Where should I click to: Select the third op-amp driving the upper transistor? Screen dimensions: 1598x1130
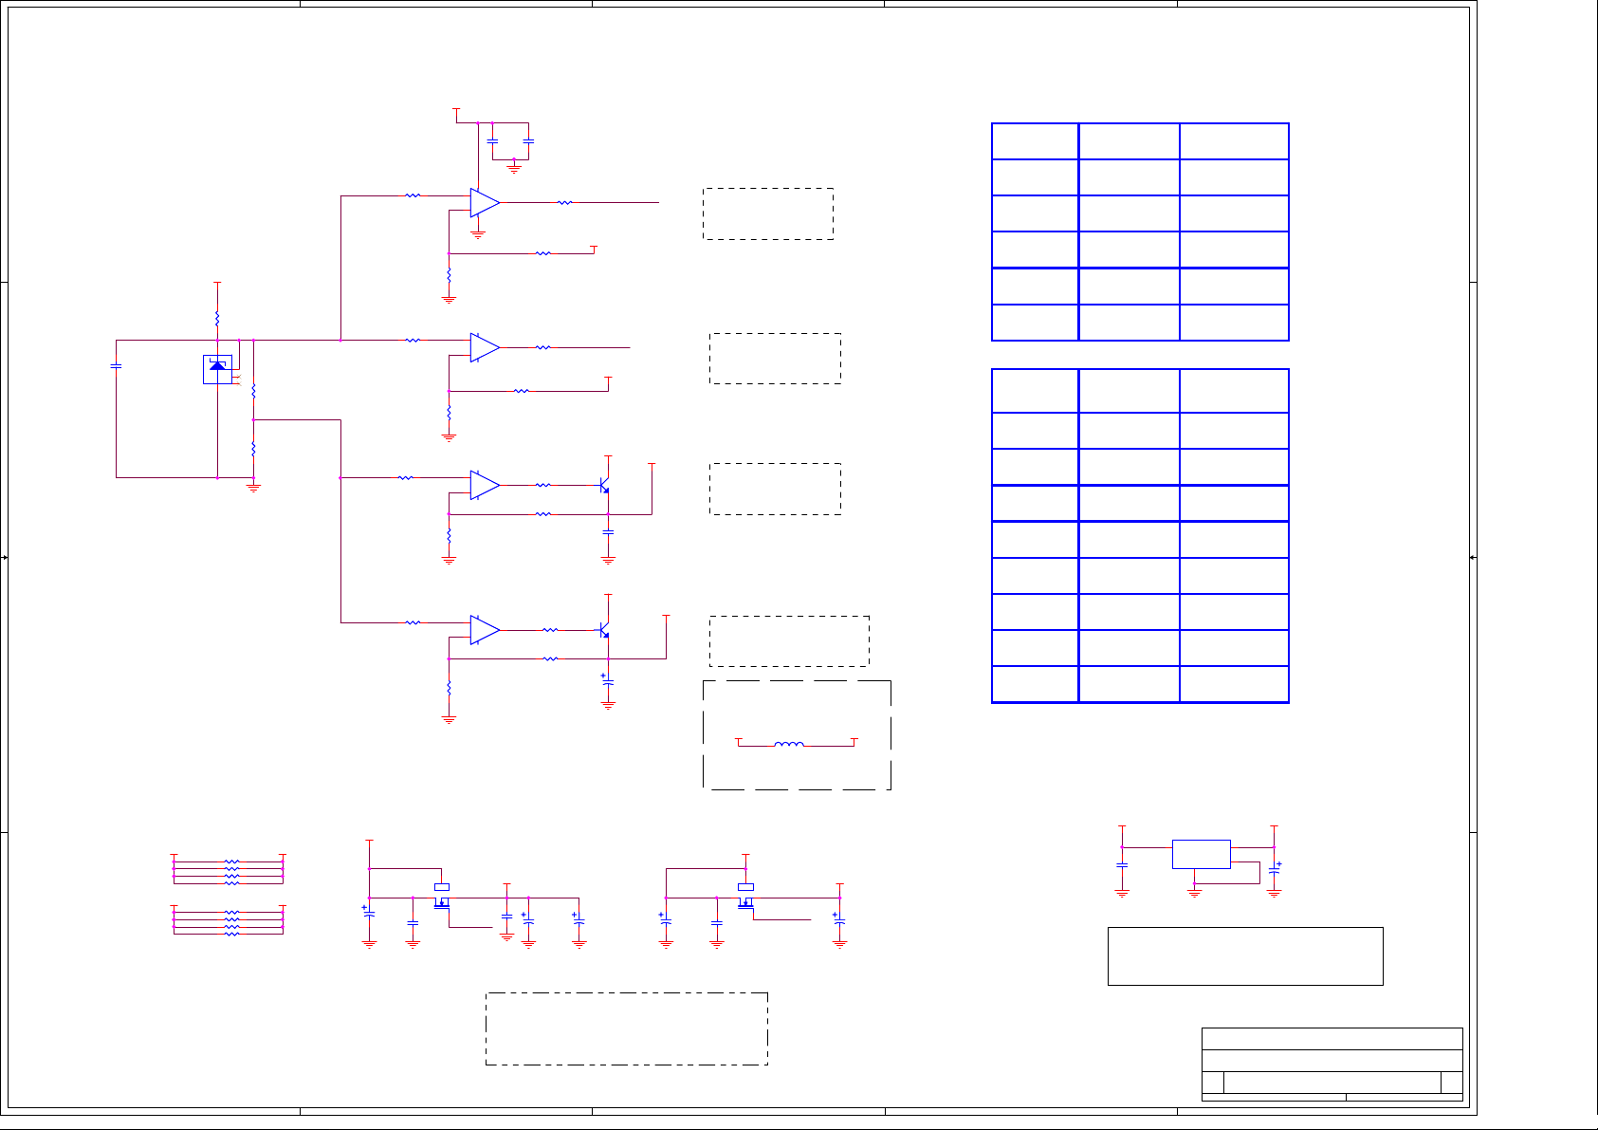coord(485,485)
